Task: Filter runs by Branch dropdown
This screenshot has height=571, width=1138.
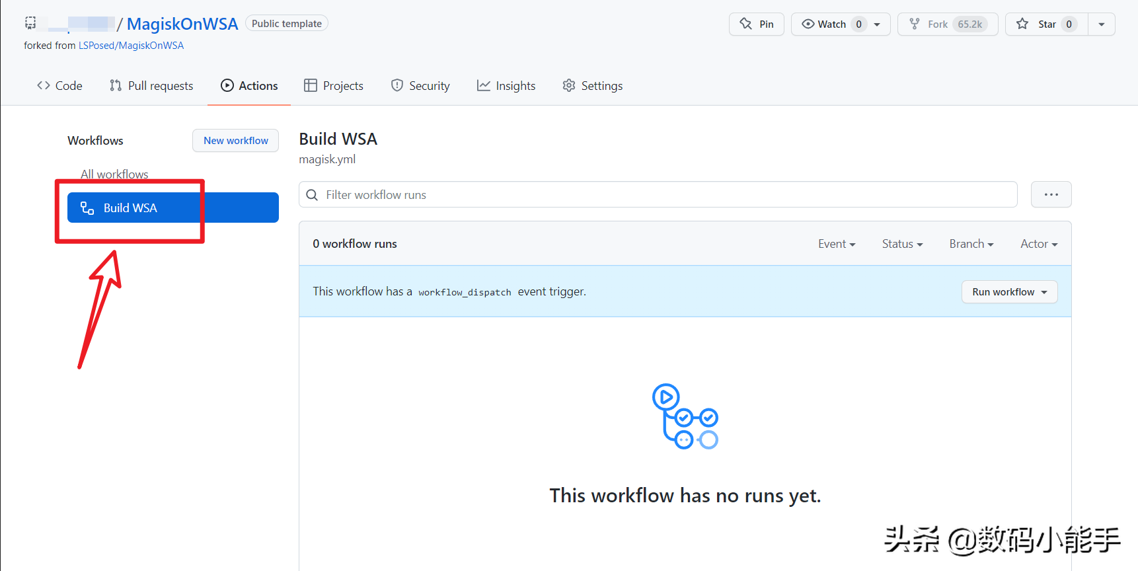Action: [971, 244]
